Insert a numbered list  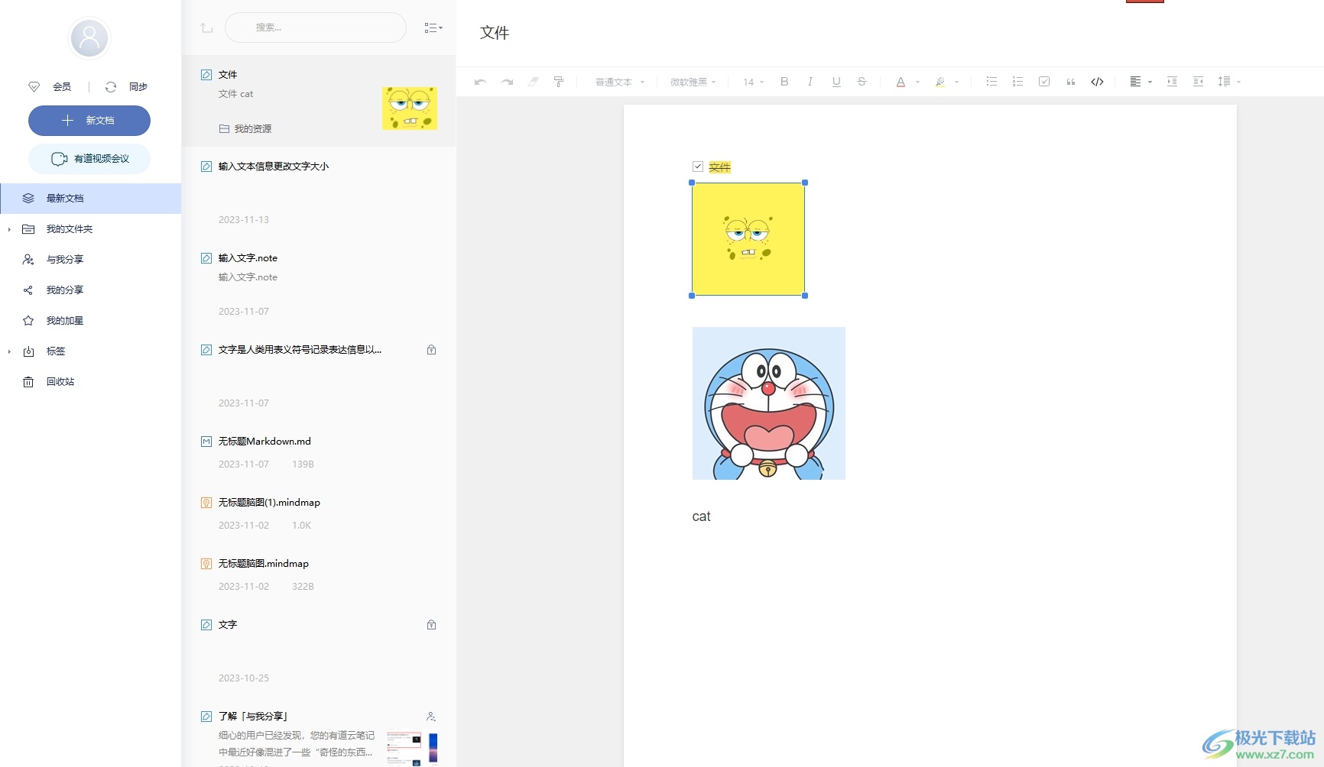pyautogui.click(x=1017, y=82)
